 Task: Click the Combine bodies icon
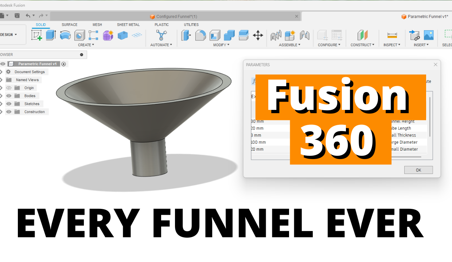pyautogui.click(x=229, y=35)
